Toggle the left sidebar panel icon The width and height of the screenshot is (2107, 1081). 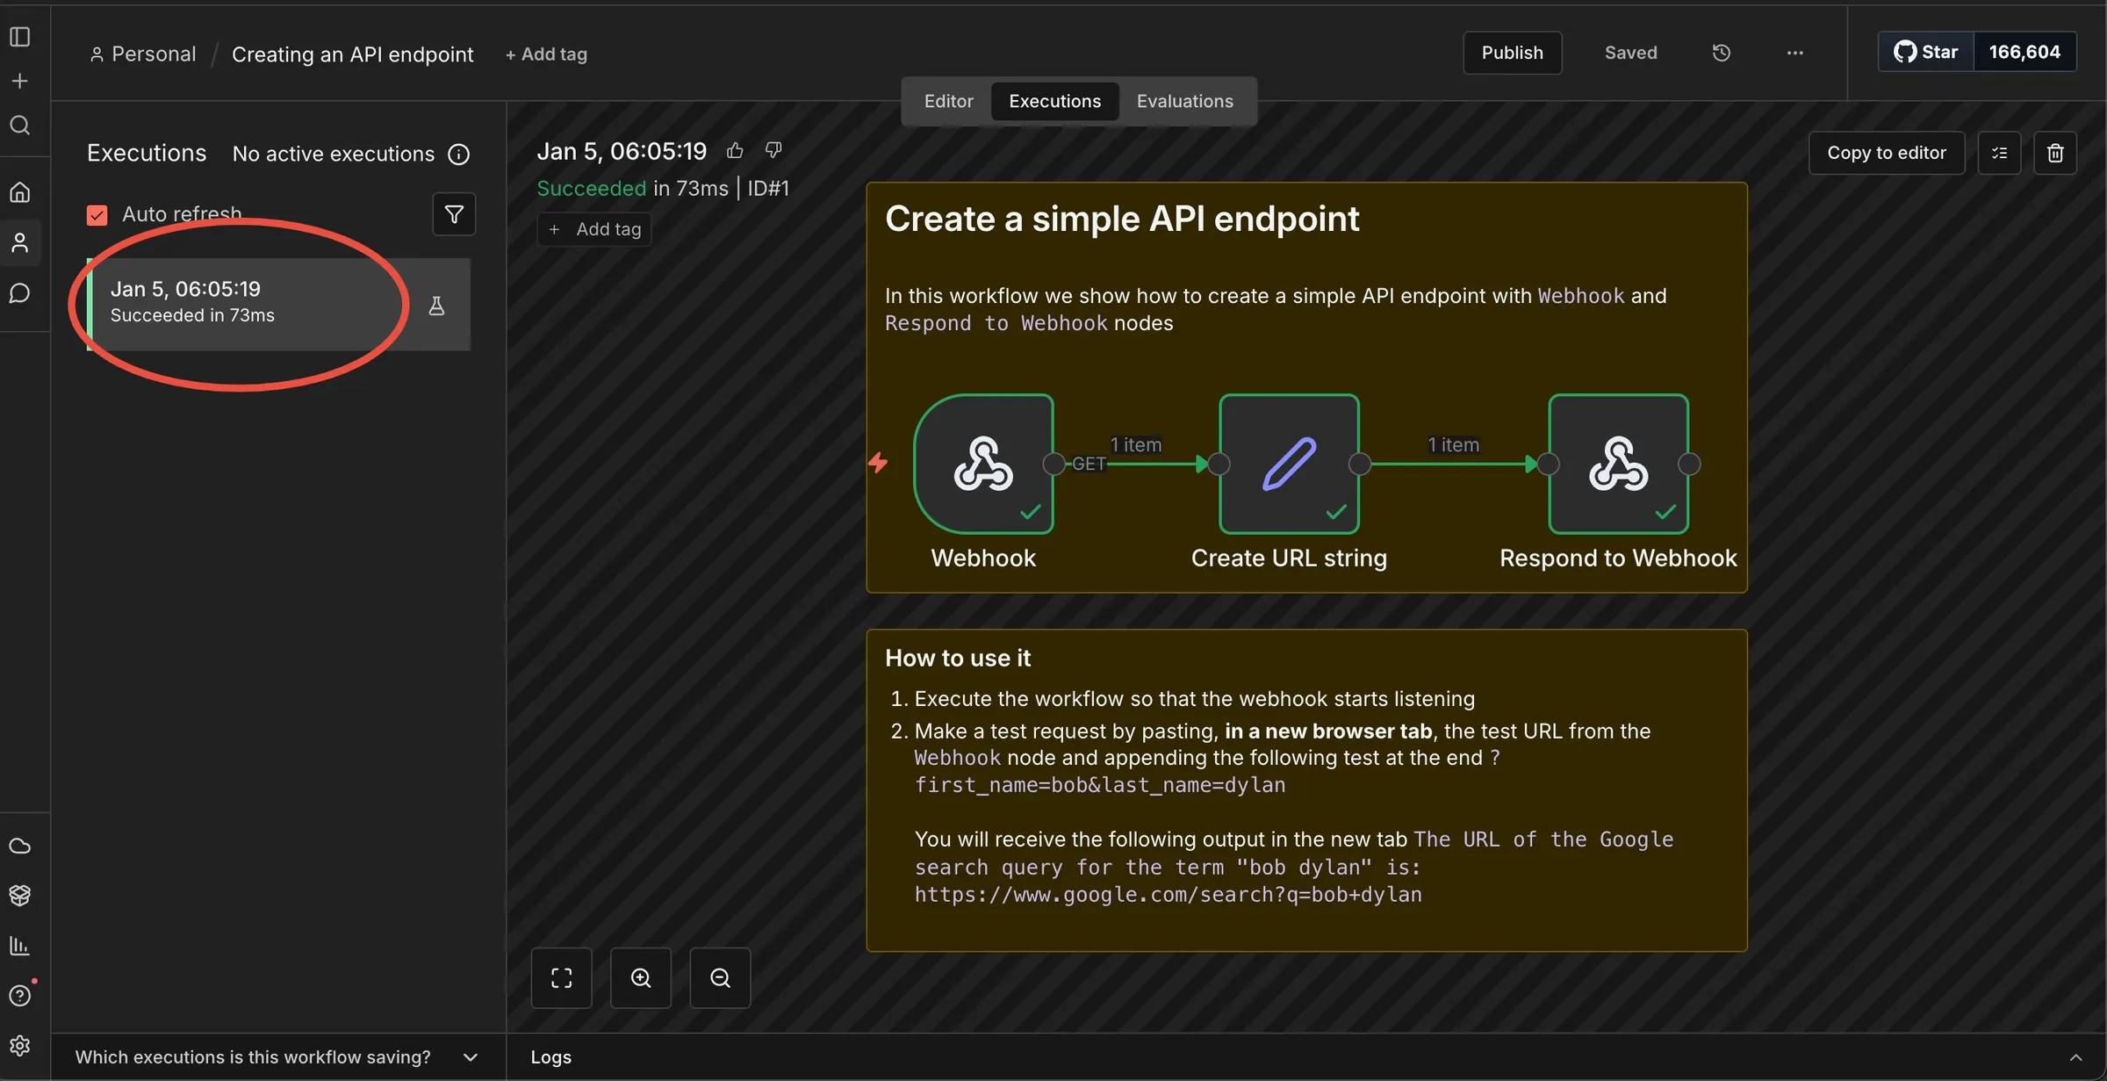coord(20,37)
